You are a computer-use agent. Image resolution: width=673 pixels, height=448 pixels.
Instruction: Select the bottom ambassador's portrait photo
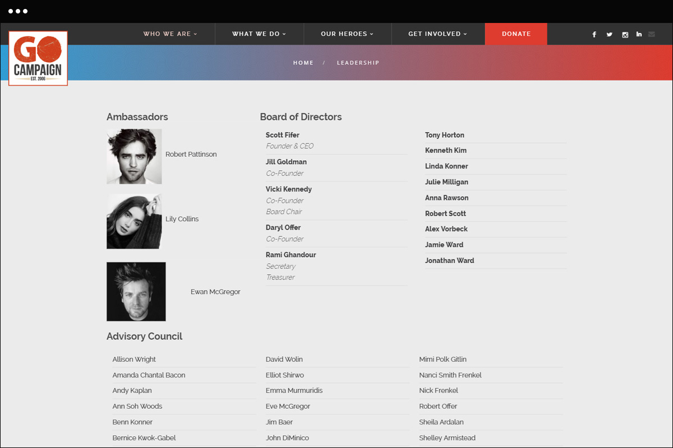[136, 292]
